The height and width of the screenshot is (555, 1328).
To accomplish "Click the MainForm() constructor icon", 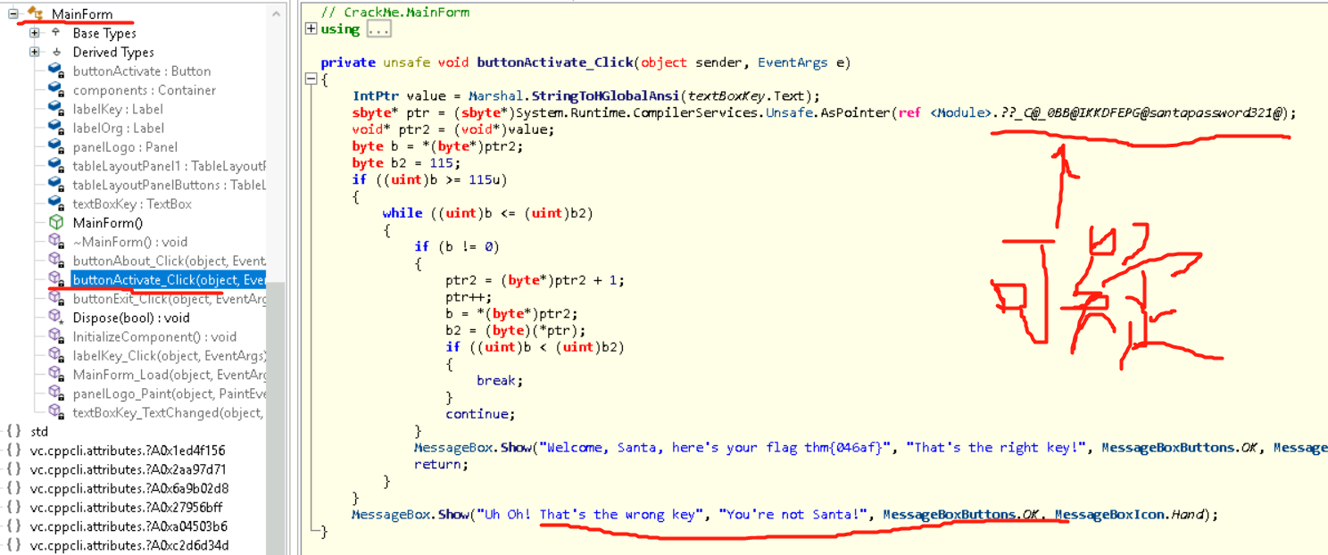I will 55,223.
